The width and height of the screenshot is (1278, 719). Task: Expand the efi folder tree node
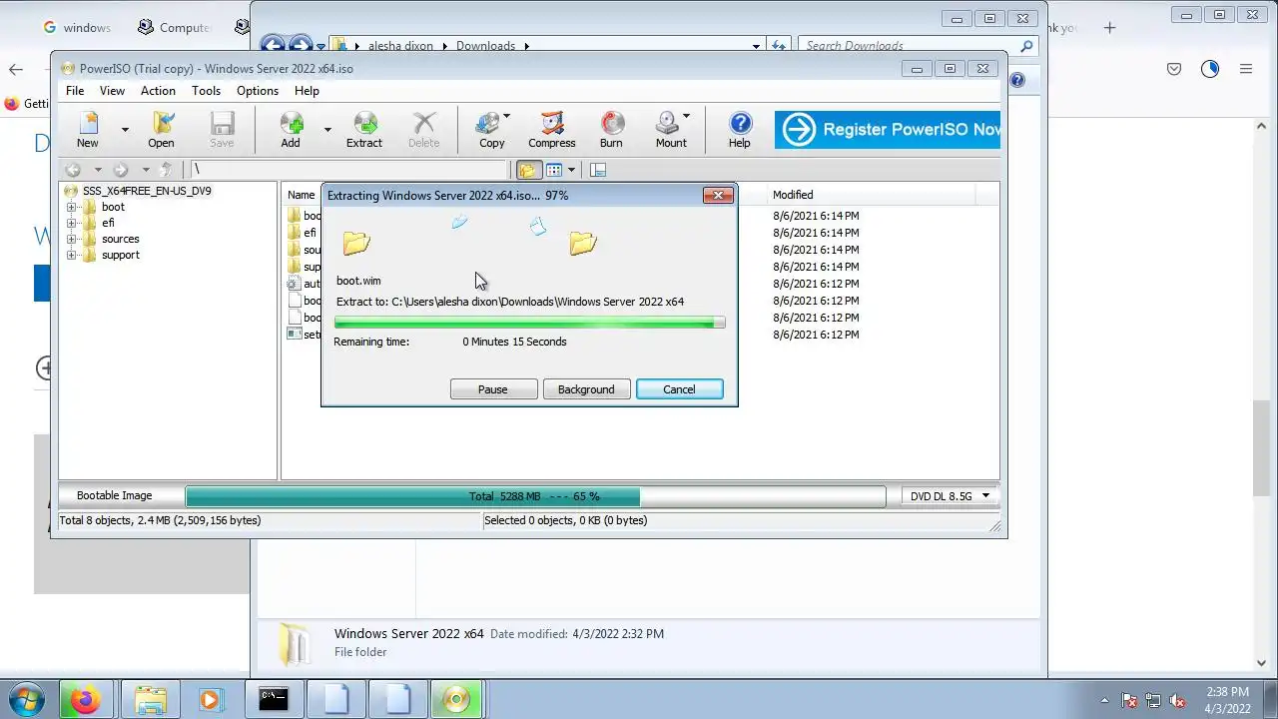(x=71, y=224)
